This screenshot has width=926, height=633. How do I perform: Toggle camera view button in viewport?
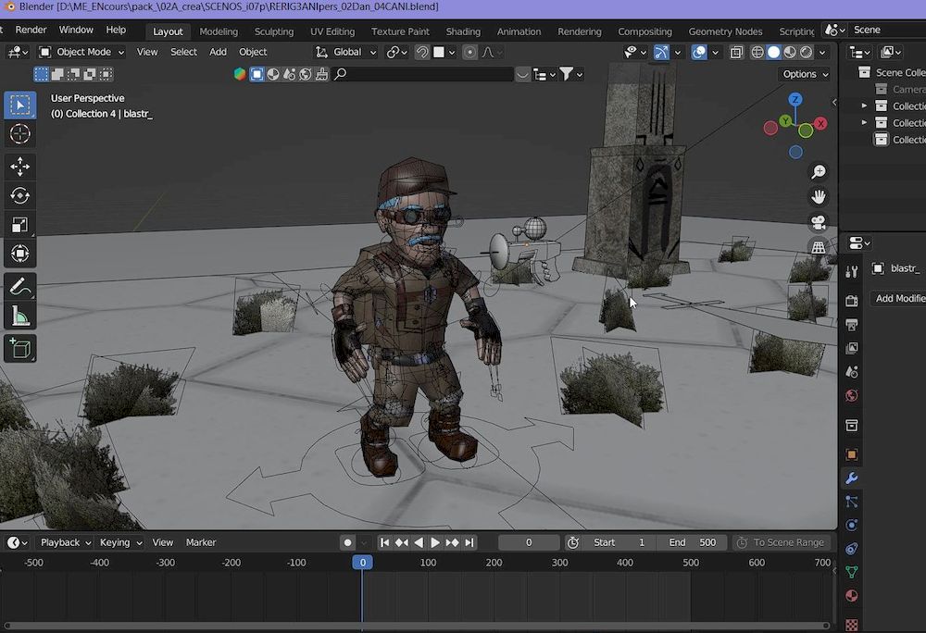(819, 222)
